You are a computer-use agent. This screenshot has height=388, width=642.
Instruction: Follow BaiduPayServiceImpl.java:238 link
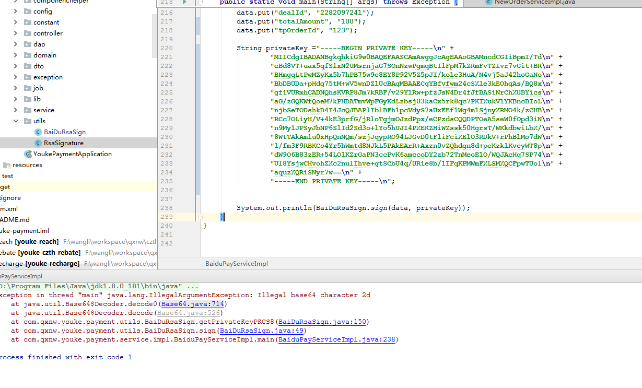click(337, 339)
